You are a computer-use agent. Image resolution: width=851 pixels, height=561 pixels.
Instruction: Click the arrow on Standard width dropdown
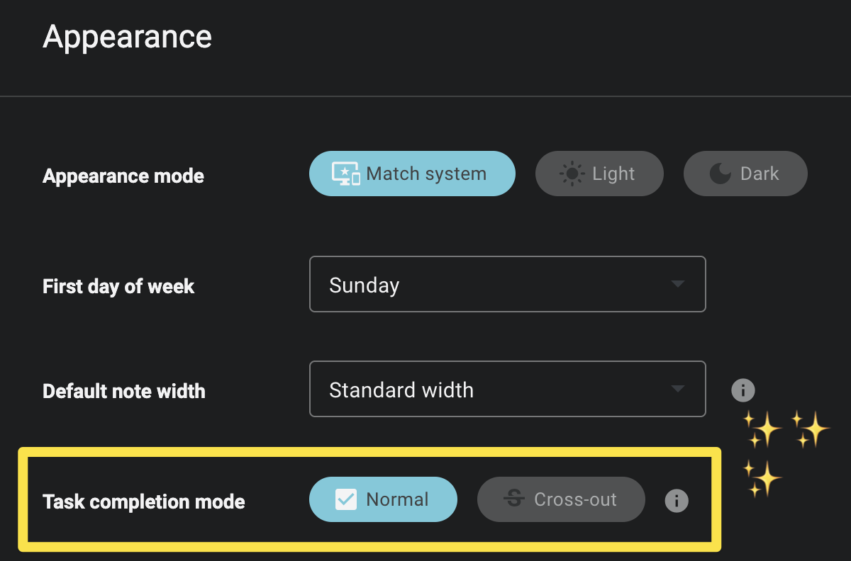click(x=678, y=389)
